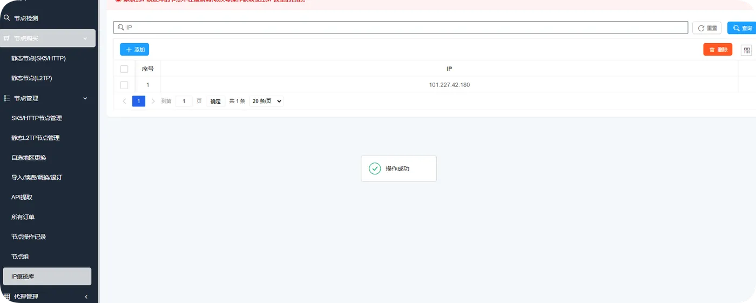Click the IP column header
756x303 pixels.
tap(449, 69)
